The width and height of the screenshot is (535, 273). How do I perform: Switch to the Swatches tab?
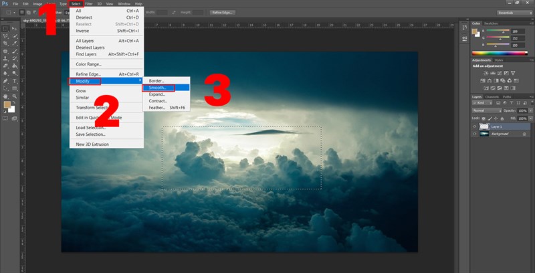(492, 23)
